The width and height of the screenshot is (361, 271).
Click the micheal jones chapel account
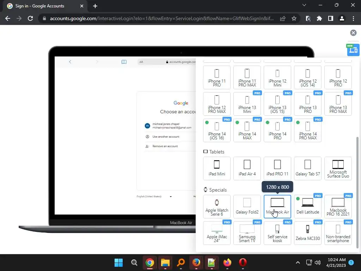[x=170, y=126]
